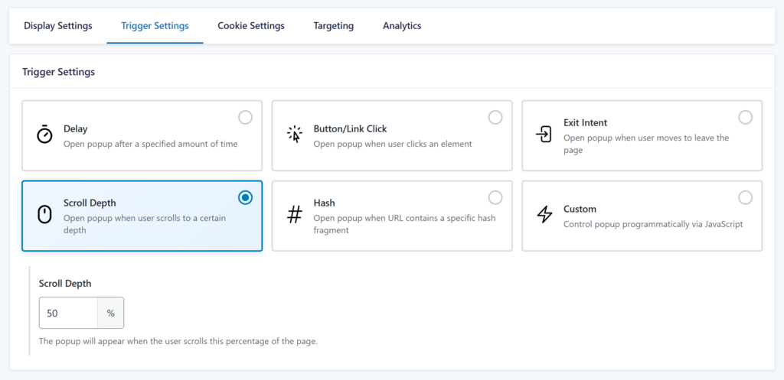Click the Trigger Settings tab
Image resolution: width=784 pixels, height=380 pixels.
(155, 26)
